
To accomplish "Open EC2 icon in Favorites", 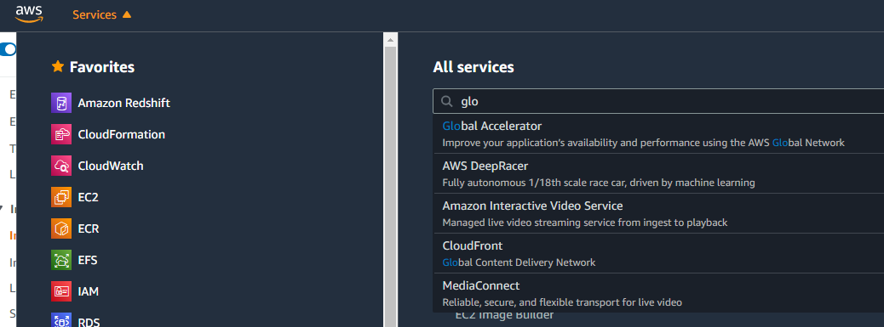I will [x=60, y=198].
